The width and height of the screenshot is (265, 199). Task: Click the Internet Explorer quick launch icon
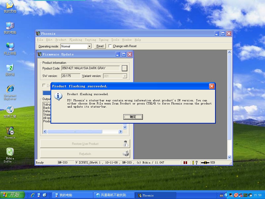tap(33, 195)
